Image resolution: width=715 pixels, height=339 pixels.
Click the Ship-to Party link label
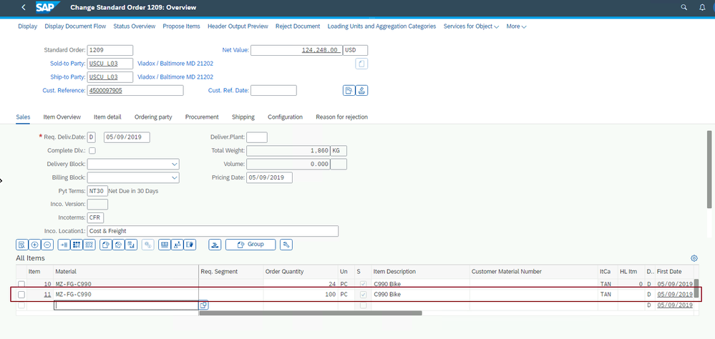pyautogui.click(x=68, y=77)
